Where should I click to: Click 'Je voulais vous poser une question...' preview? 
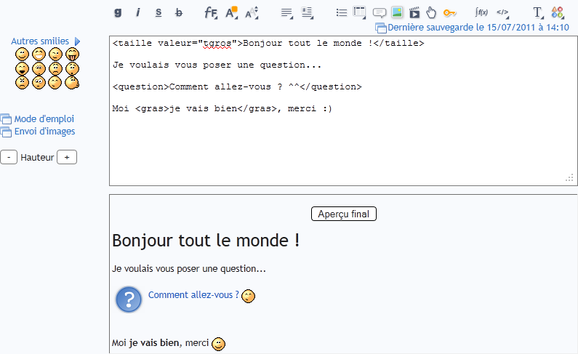pyautogui.click(x=189, y=268)
